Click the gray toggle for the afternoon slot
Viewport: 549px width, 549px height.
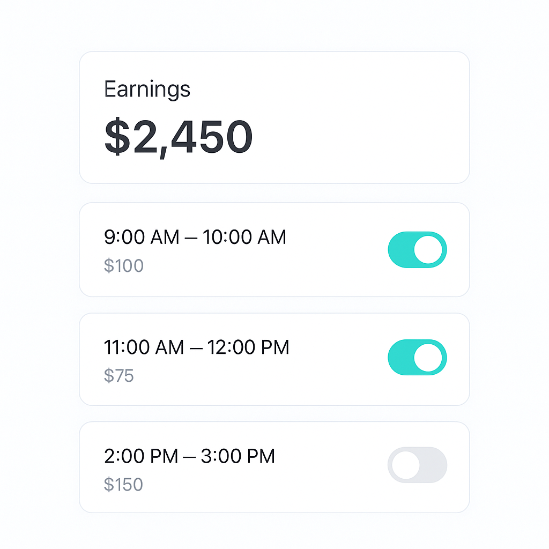point(417,465)
